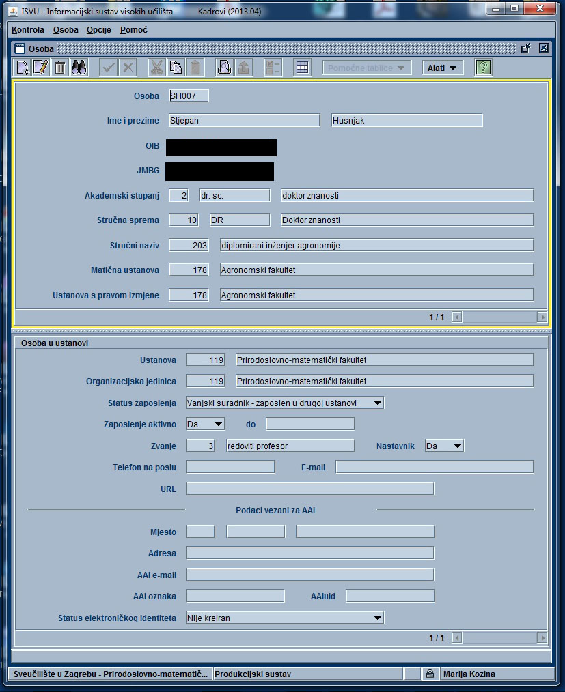Click the padlock icon in the status bar
The height and width of the screenshot is (692, 565).
(429, 674)
